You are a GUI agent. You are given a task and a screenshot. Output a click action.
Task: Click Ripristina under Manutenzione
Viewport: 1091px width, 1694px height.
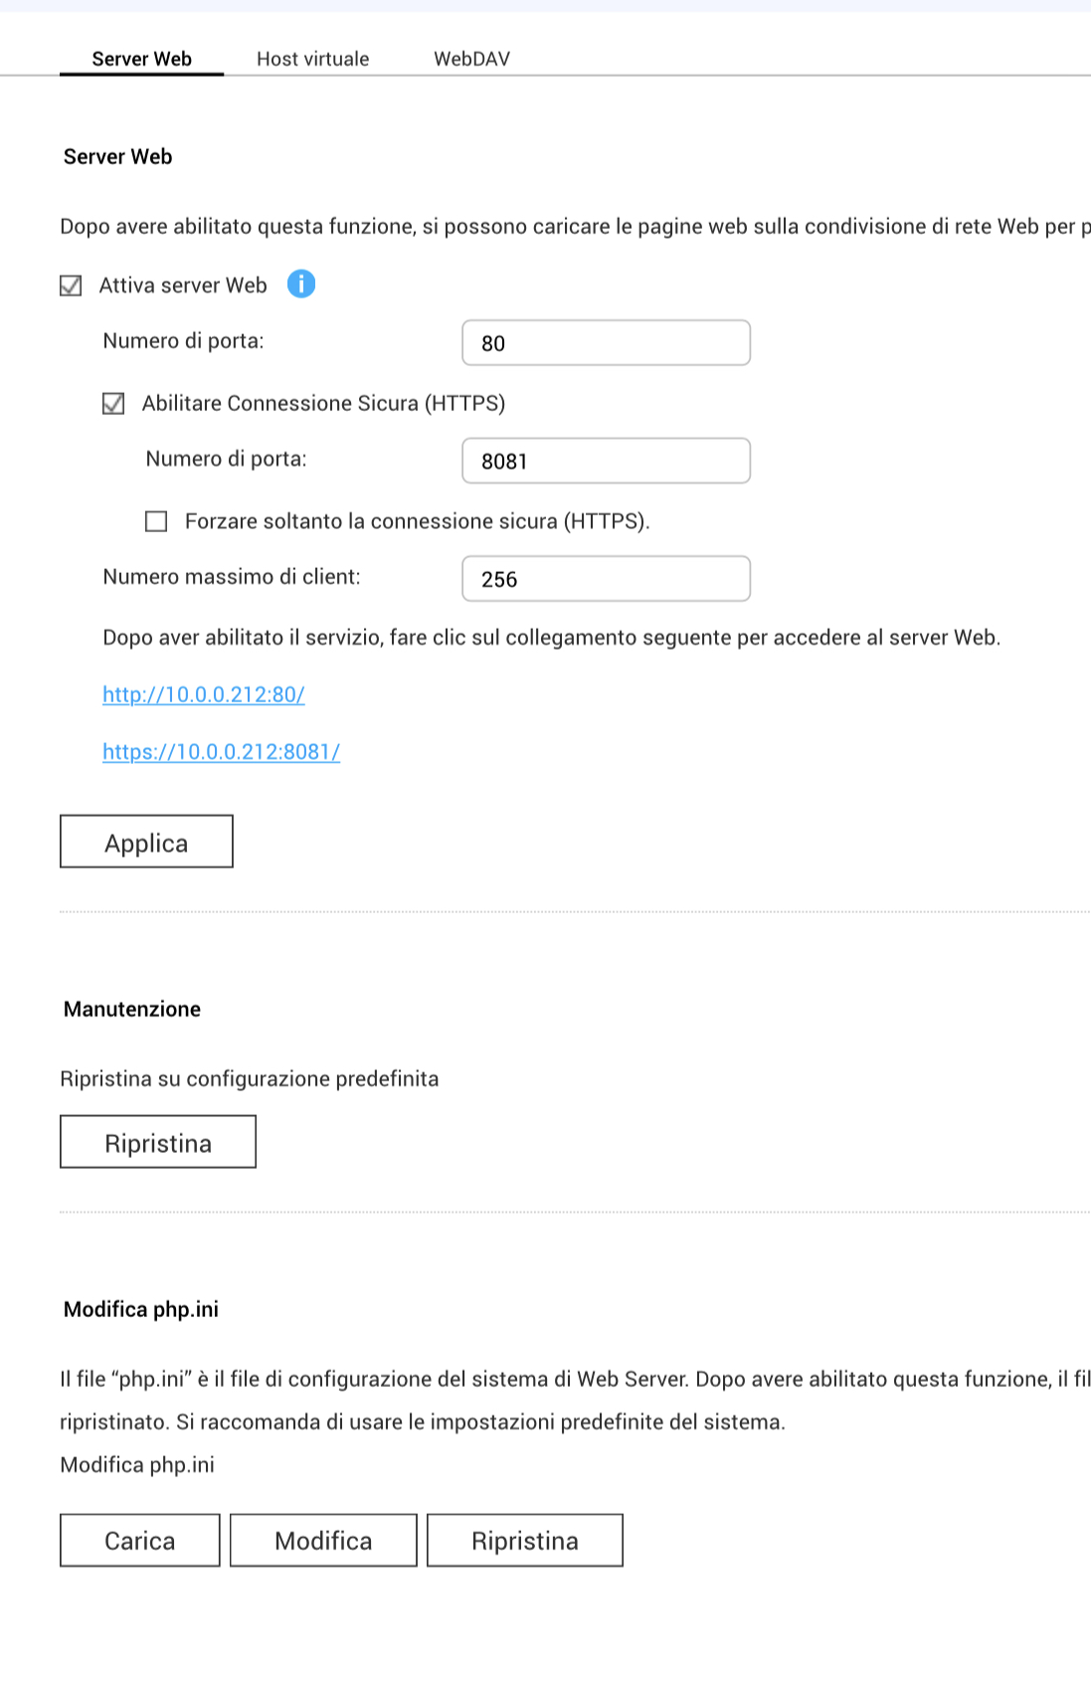click(x=158, y=1142)
